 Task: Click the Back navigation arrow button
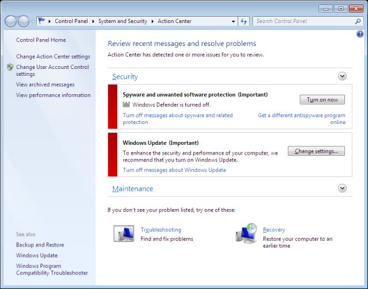10,21
